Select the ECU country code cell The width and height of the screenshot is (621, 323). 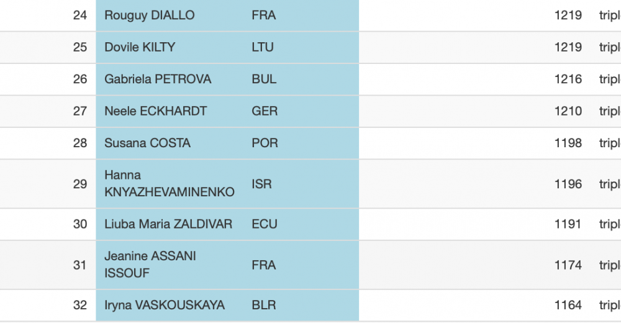click(264, 224)
